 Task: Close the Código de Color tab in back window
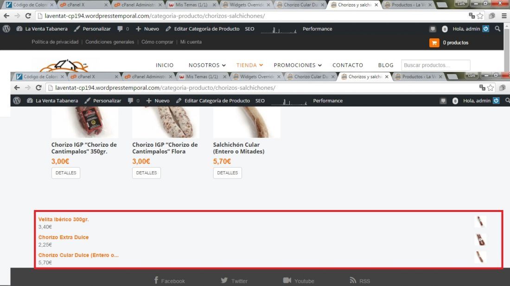click(52, 5)
